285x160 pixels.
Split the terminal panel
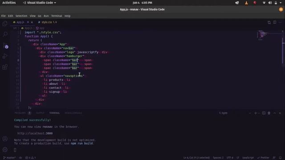(x=264, y=113)
